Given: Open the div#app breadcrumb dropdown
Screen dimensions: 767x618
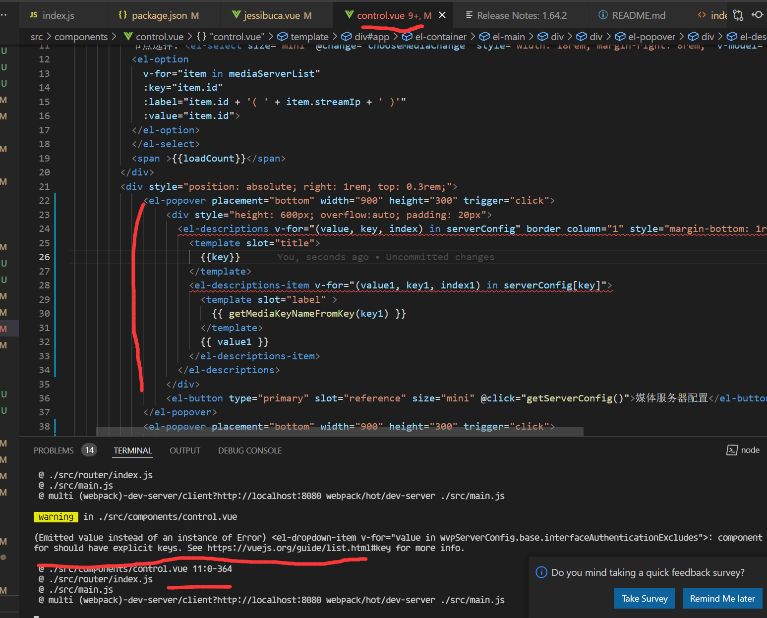Looking at the screenshot, I should click(371, 36).
